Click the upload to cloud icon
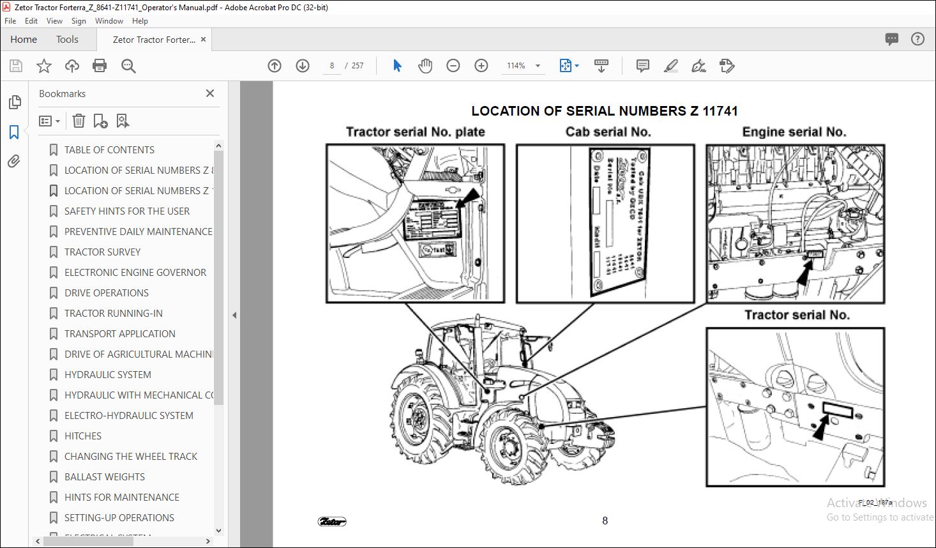The height and width of the screenshot is (548, 936). coord(72,66)
